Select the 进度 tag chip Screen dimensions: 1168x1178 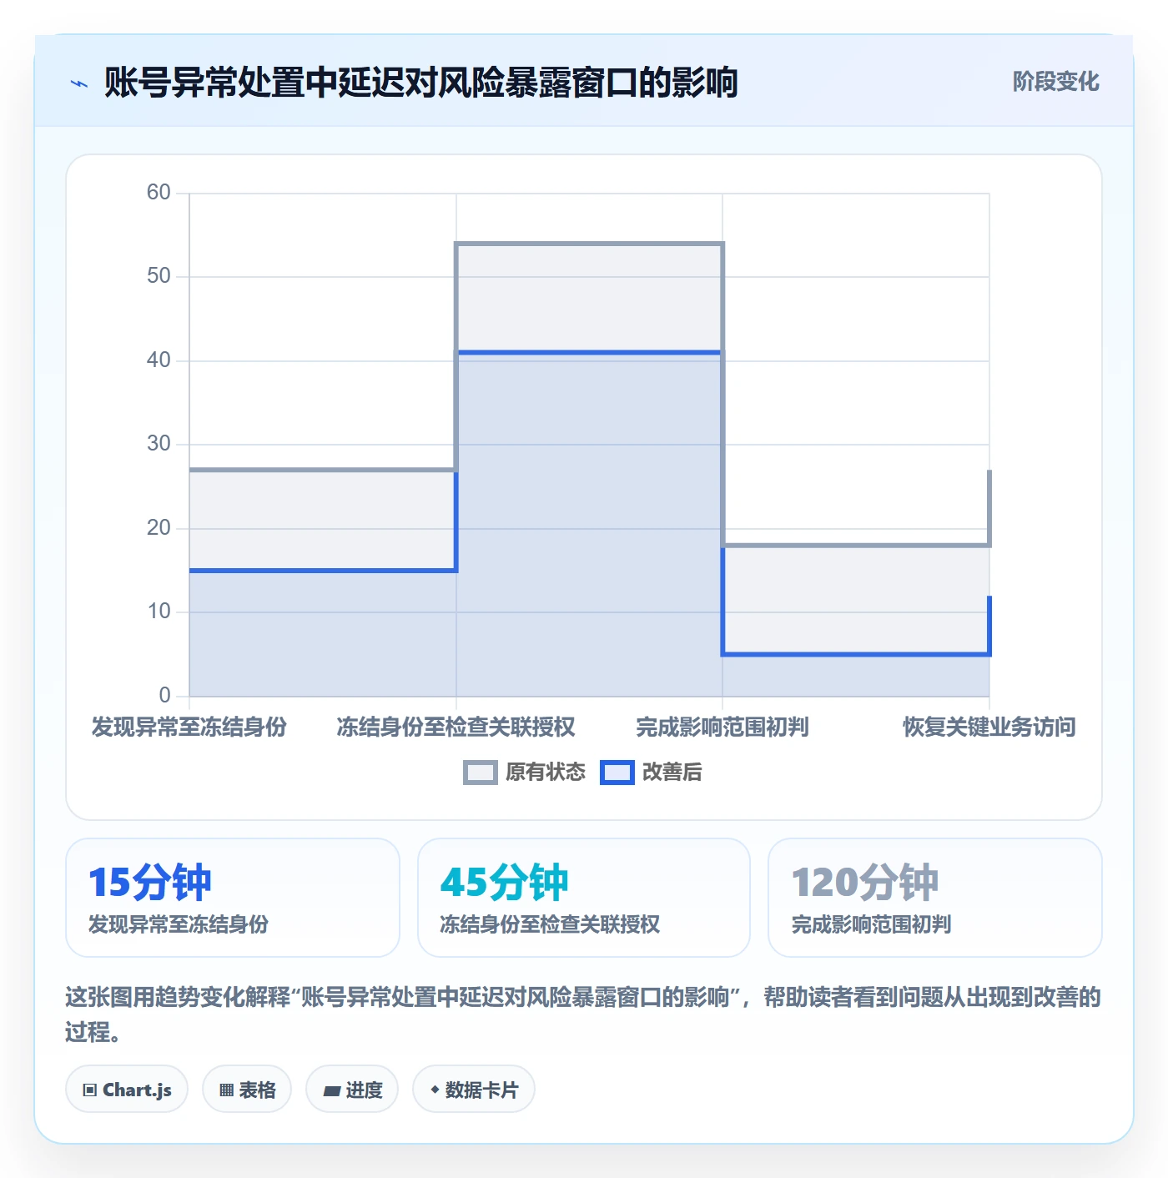pyautogui.click(x=352, y=1090)
